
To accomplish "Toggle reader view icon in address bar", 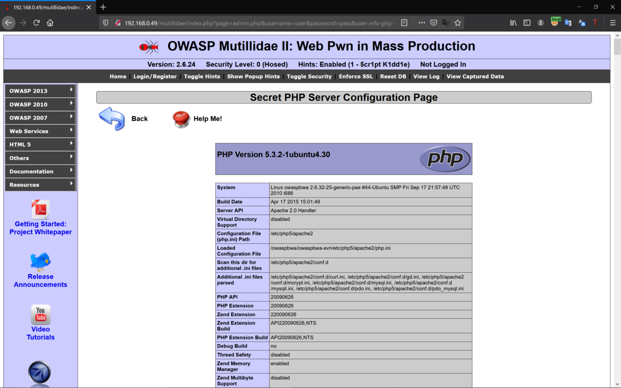I will [404, 23].
